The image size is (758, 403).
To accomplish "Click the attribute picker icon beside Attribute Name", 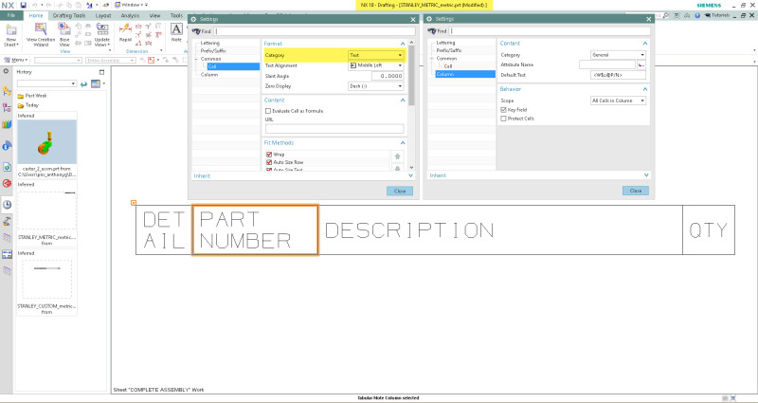I will click(x=641, y=64).
